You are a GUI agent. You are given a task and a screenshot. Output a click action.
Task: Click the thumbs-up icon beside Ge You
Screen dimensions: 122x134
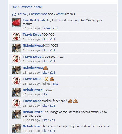point(14,14)
